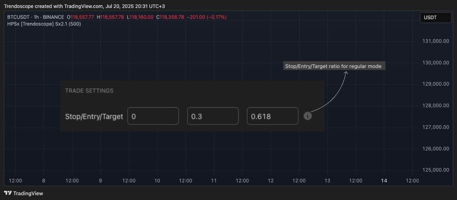Click the 130,000.00 price axis label

pyautogui.click(x=436, y=63)
